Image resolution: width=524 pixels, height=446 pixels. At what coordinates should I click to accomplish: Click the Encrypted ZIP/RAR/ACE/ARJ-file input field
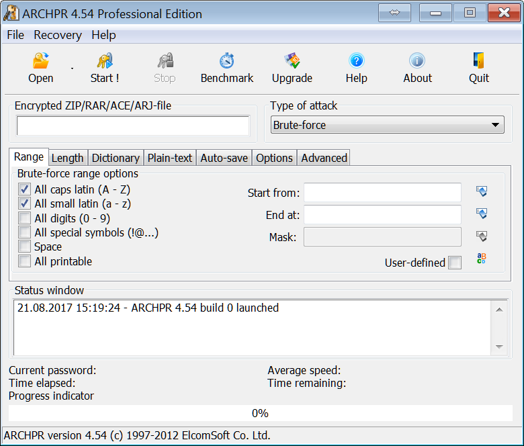coord(133,126)
